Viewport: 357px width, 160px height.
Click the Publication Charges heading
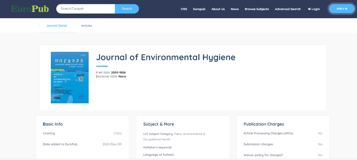coord(263,124)
